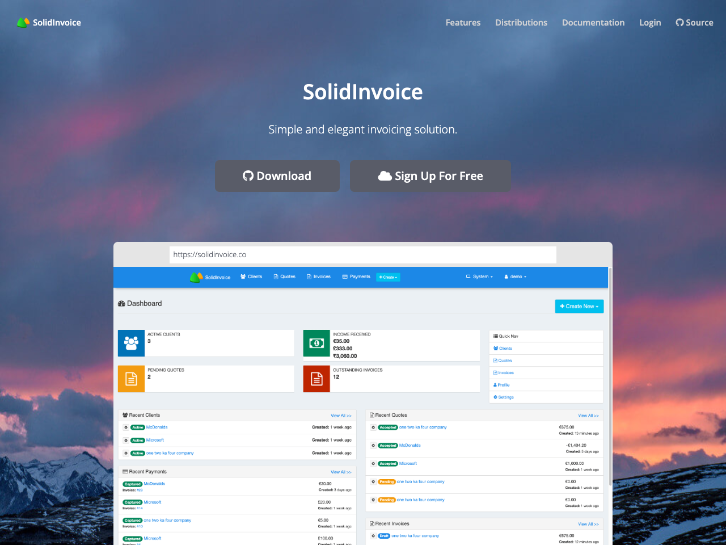The width and height of the screenshot is (726, 545).
Task: Go to the Distributions section
Action: (x=521, y=23)
